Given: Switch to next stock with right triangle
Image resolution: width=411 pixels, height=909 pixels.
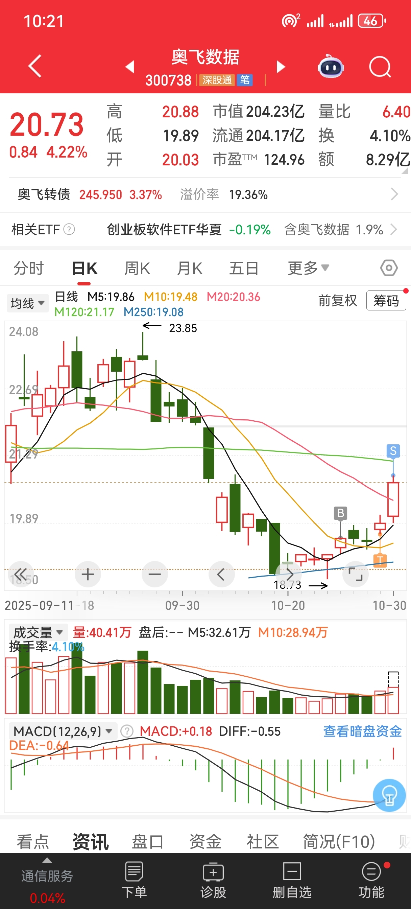Looking at the screenshot, I should 281,67.
